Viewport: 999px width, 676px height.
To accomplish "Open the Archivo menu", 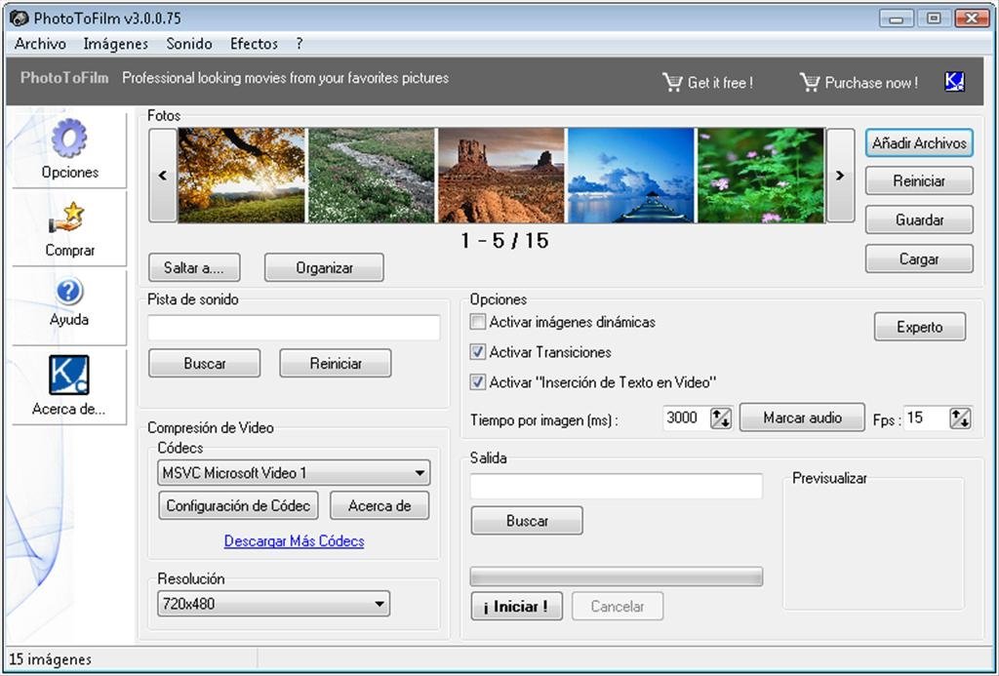I will click(40, 44).
